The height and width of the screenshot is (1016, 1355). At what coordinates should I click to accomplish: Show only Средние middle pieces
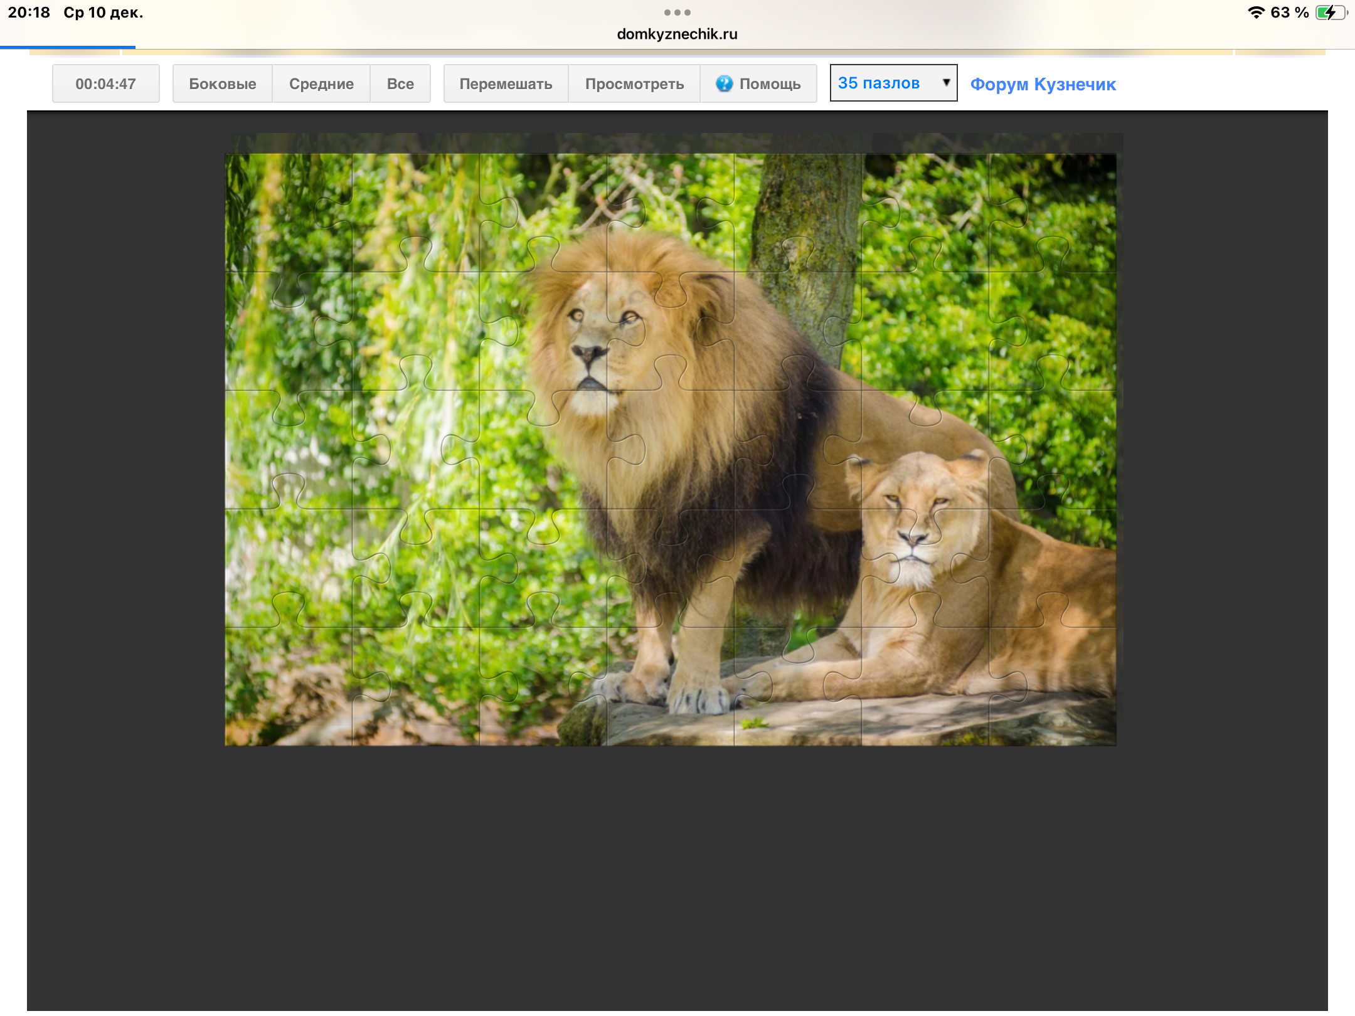pos(321,83)
